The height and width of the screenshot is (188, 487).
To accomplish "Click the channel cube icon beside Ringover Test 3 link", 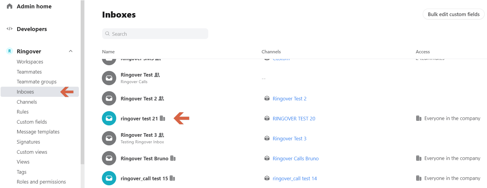I will pyautogui.click(x=267, y=138).
